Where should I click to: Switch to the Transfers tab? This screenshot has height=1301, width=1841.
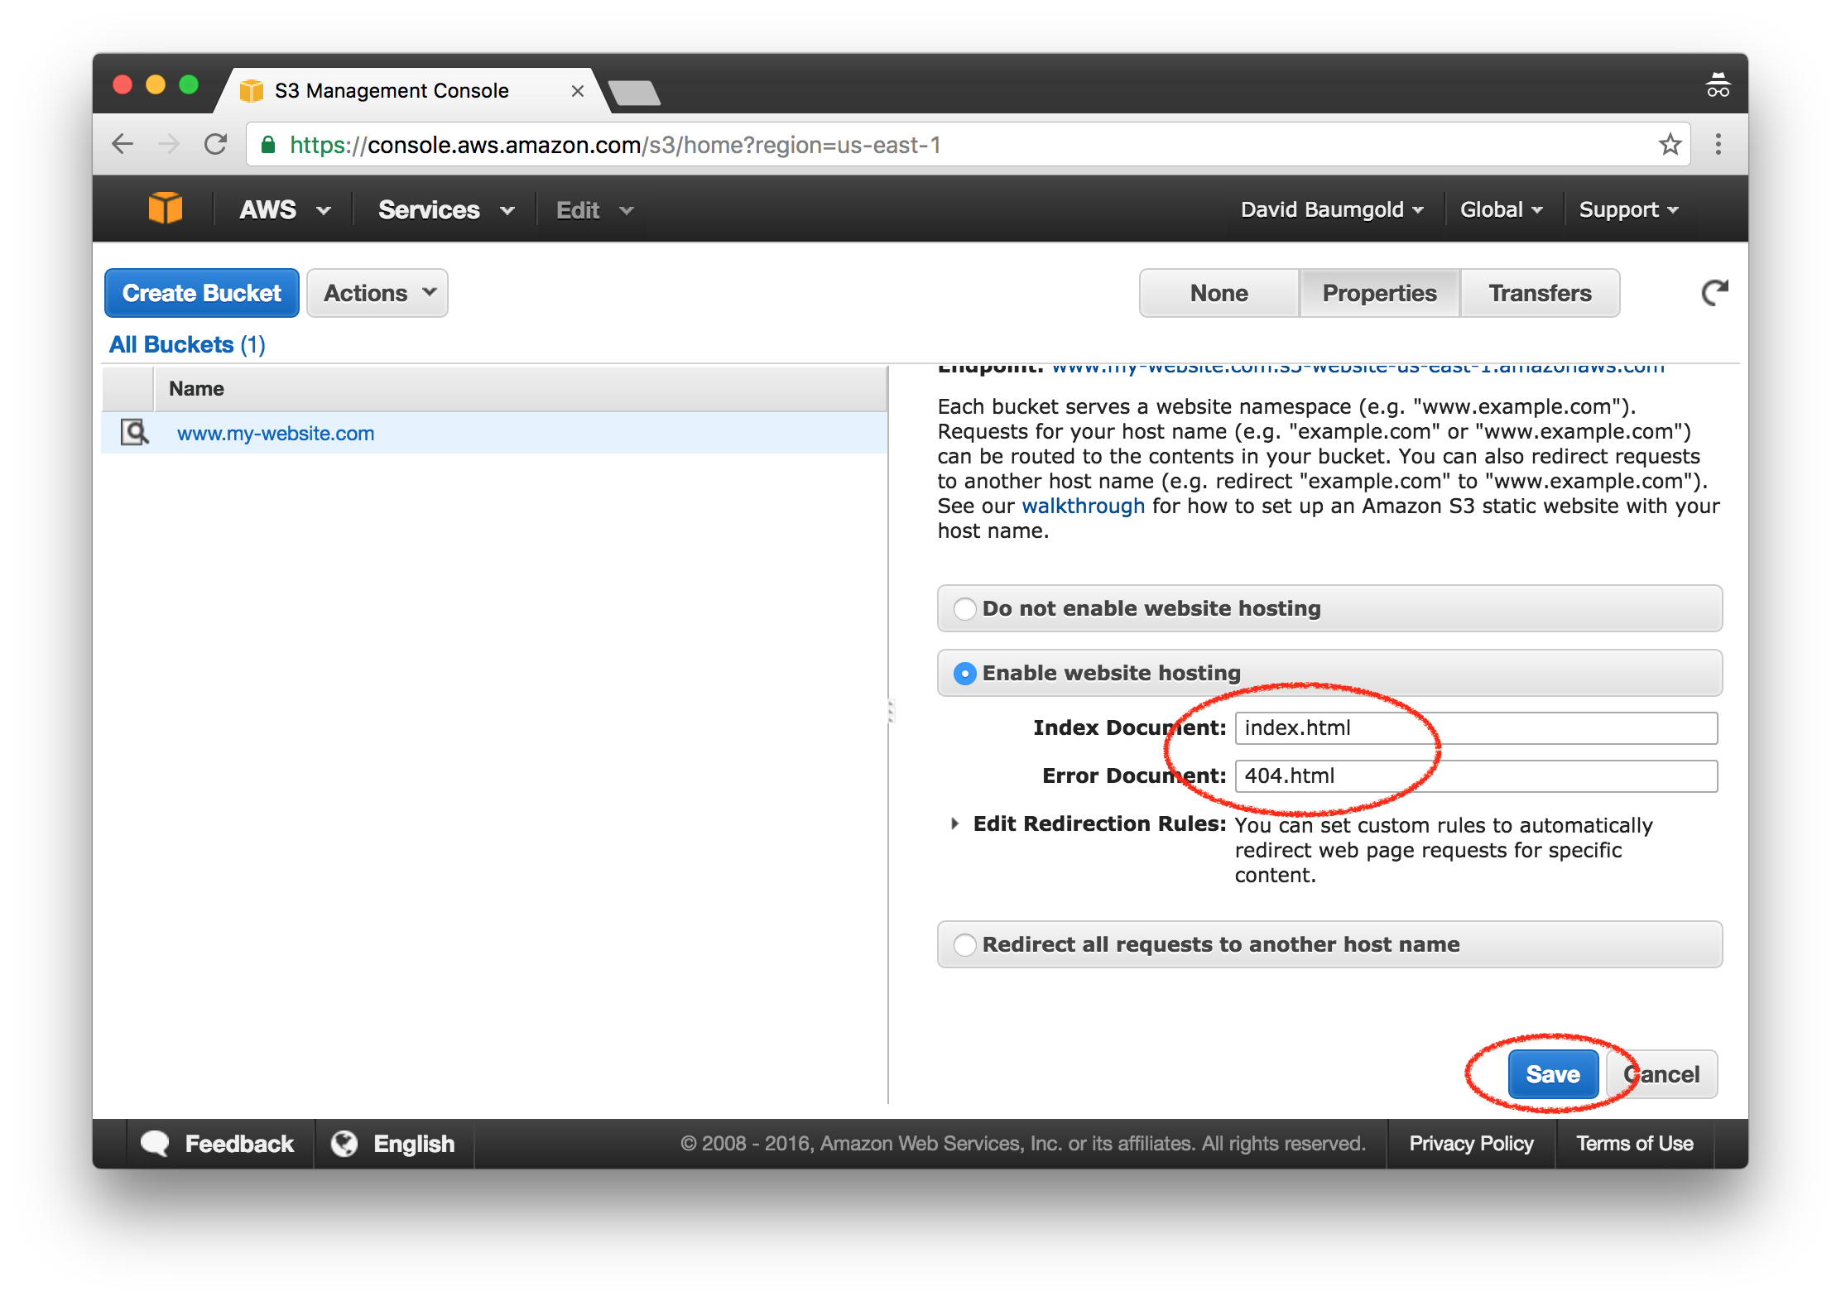(x=1540, y=293)
